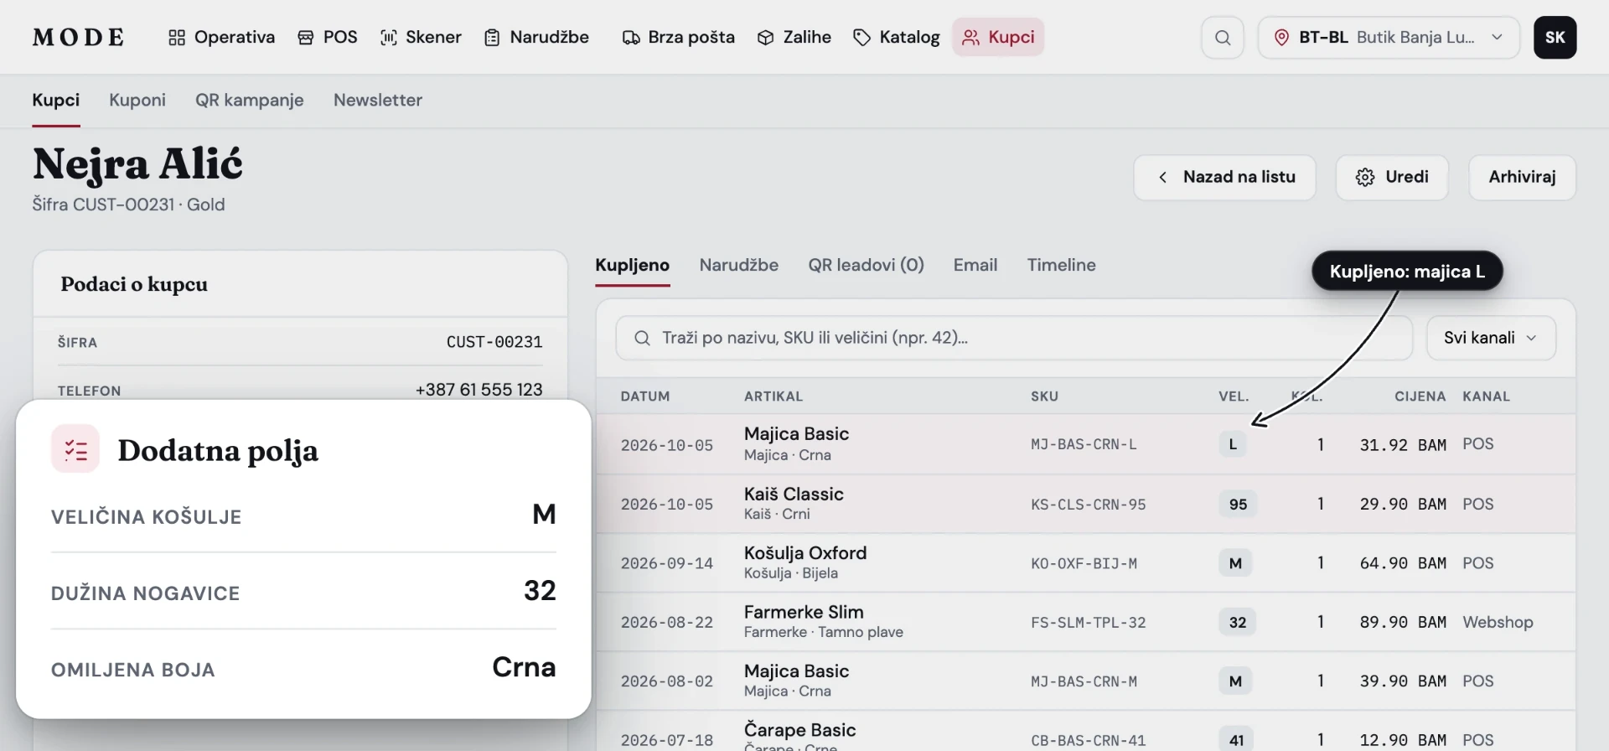Click the Uredi button label
The width and height of the screenshot is (1609, 751).
click(x=1407, y=177)
